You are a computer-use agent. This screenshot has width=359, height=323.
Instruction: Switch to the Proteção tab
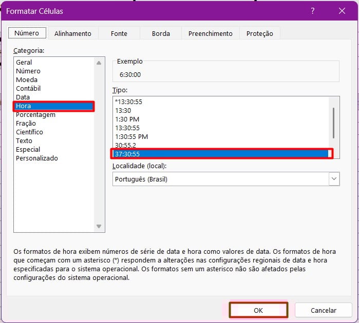[260, 34]
